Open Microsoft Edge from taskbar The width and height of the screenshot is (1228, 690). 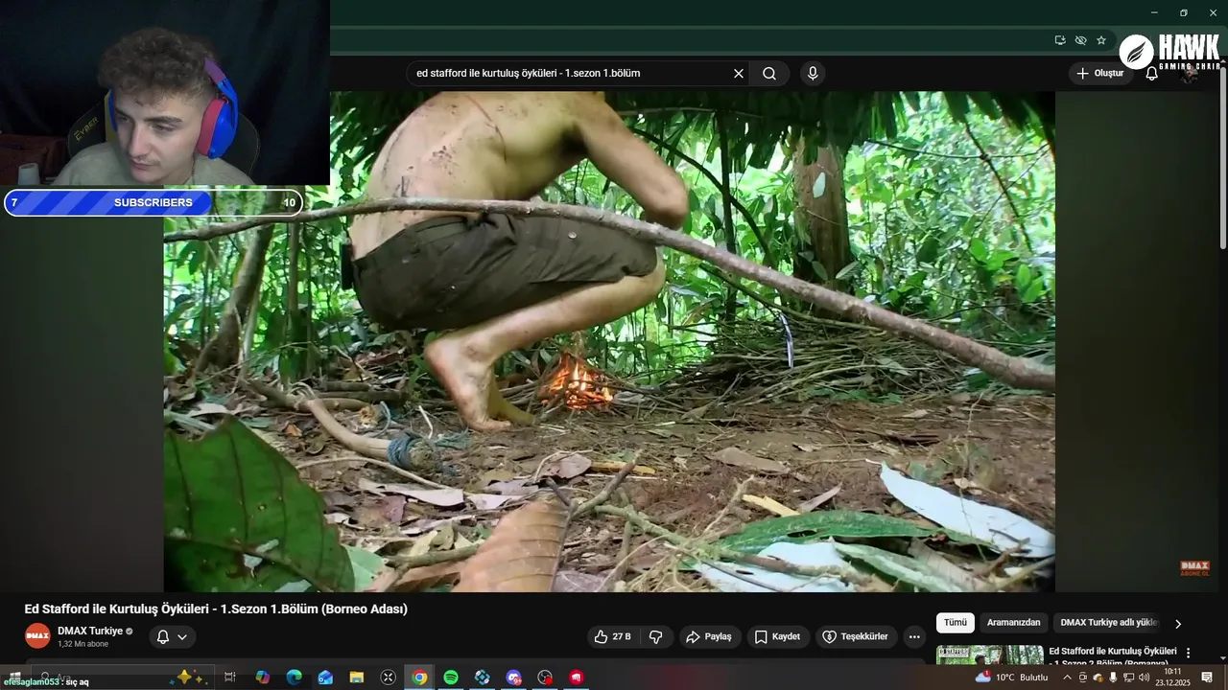coord(294,678)
